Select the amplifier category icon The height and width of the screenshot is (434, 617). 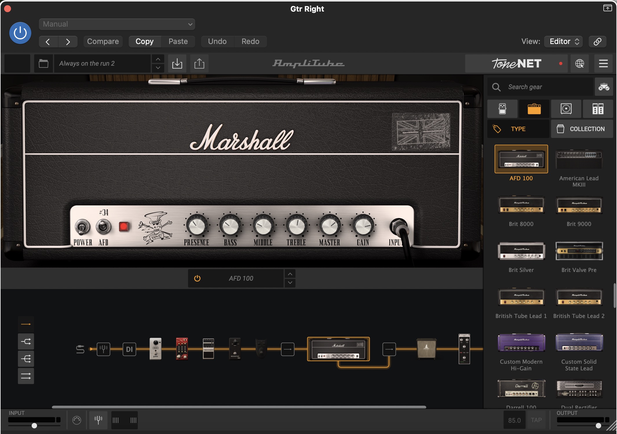(x=534, y=109)
